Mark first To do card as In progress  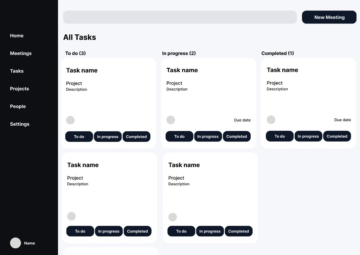pos(108,137)
